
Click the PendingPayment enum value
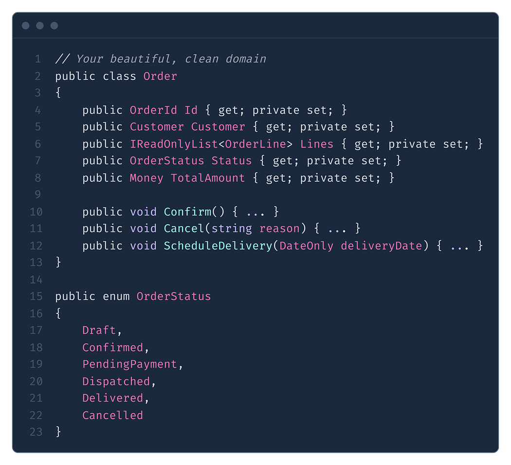click(130, 364)
